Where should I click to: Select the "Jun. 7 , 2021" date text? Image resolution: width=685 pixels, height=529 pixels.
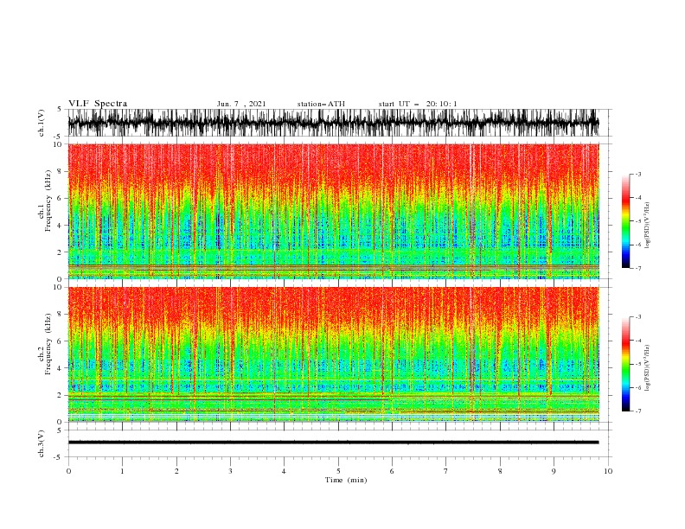tap(241, 104)
